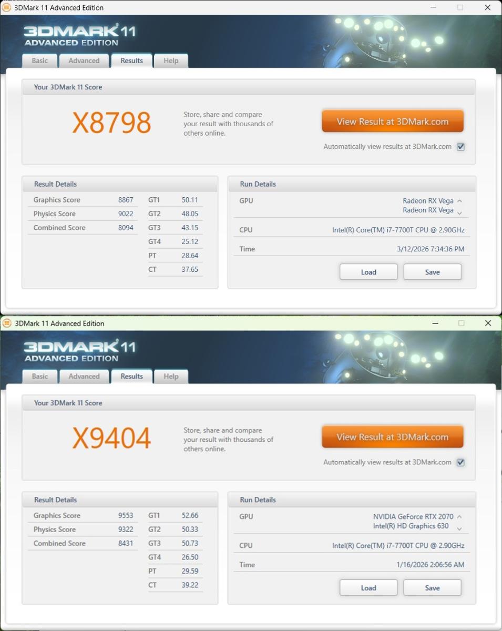Click GT4 value 25.12

pyautogui.click(x=190, y=241)
